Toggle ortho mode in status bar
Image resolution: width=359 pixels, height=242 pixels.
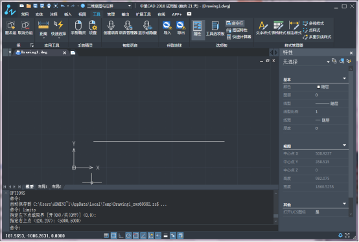(x=121, y=236)
